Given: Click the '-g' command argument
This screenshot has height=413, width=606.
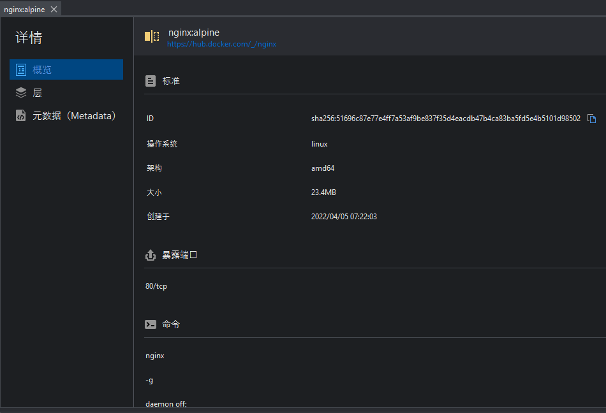Looking at the screenshot, I should (149, 380).
